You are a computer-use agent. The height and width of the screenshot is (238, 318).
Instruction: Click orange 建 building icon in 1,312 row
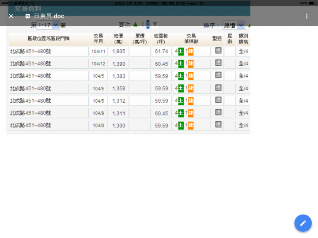point(191,101)
